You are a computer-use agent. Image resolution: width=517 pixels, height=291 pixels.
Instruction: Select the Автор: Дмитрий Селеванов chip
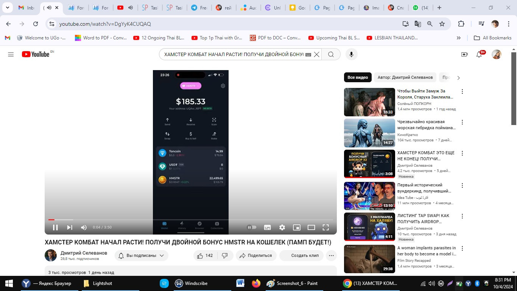405,77
